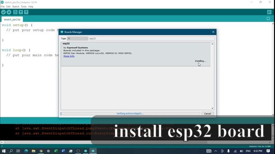Click the Installing... status text

click(x=201, y=61)
